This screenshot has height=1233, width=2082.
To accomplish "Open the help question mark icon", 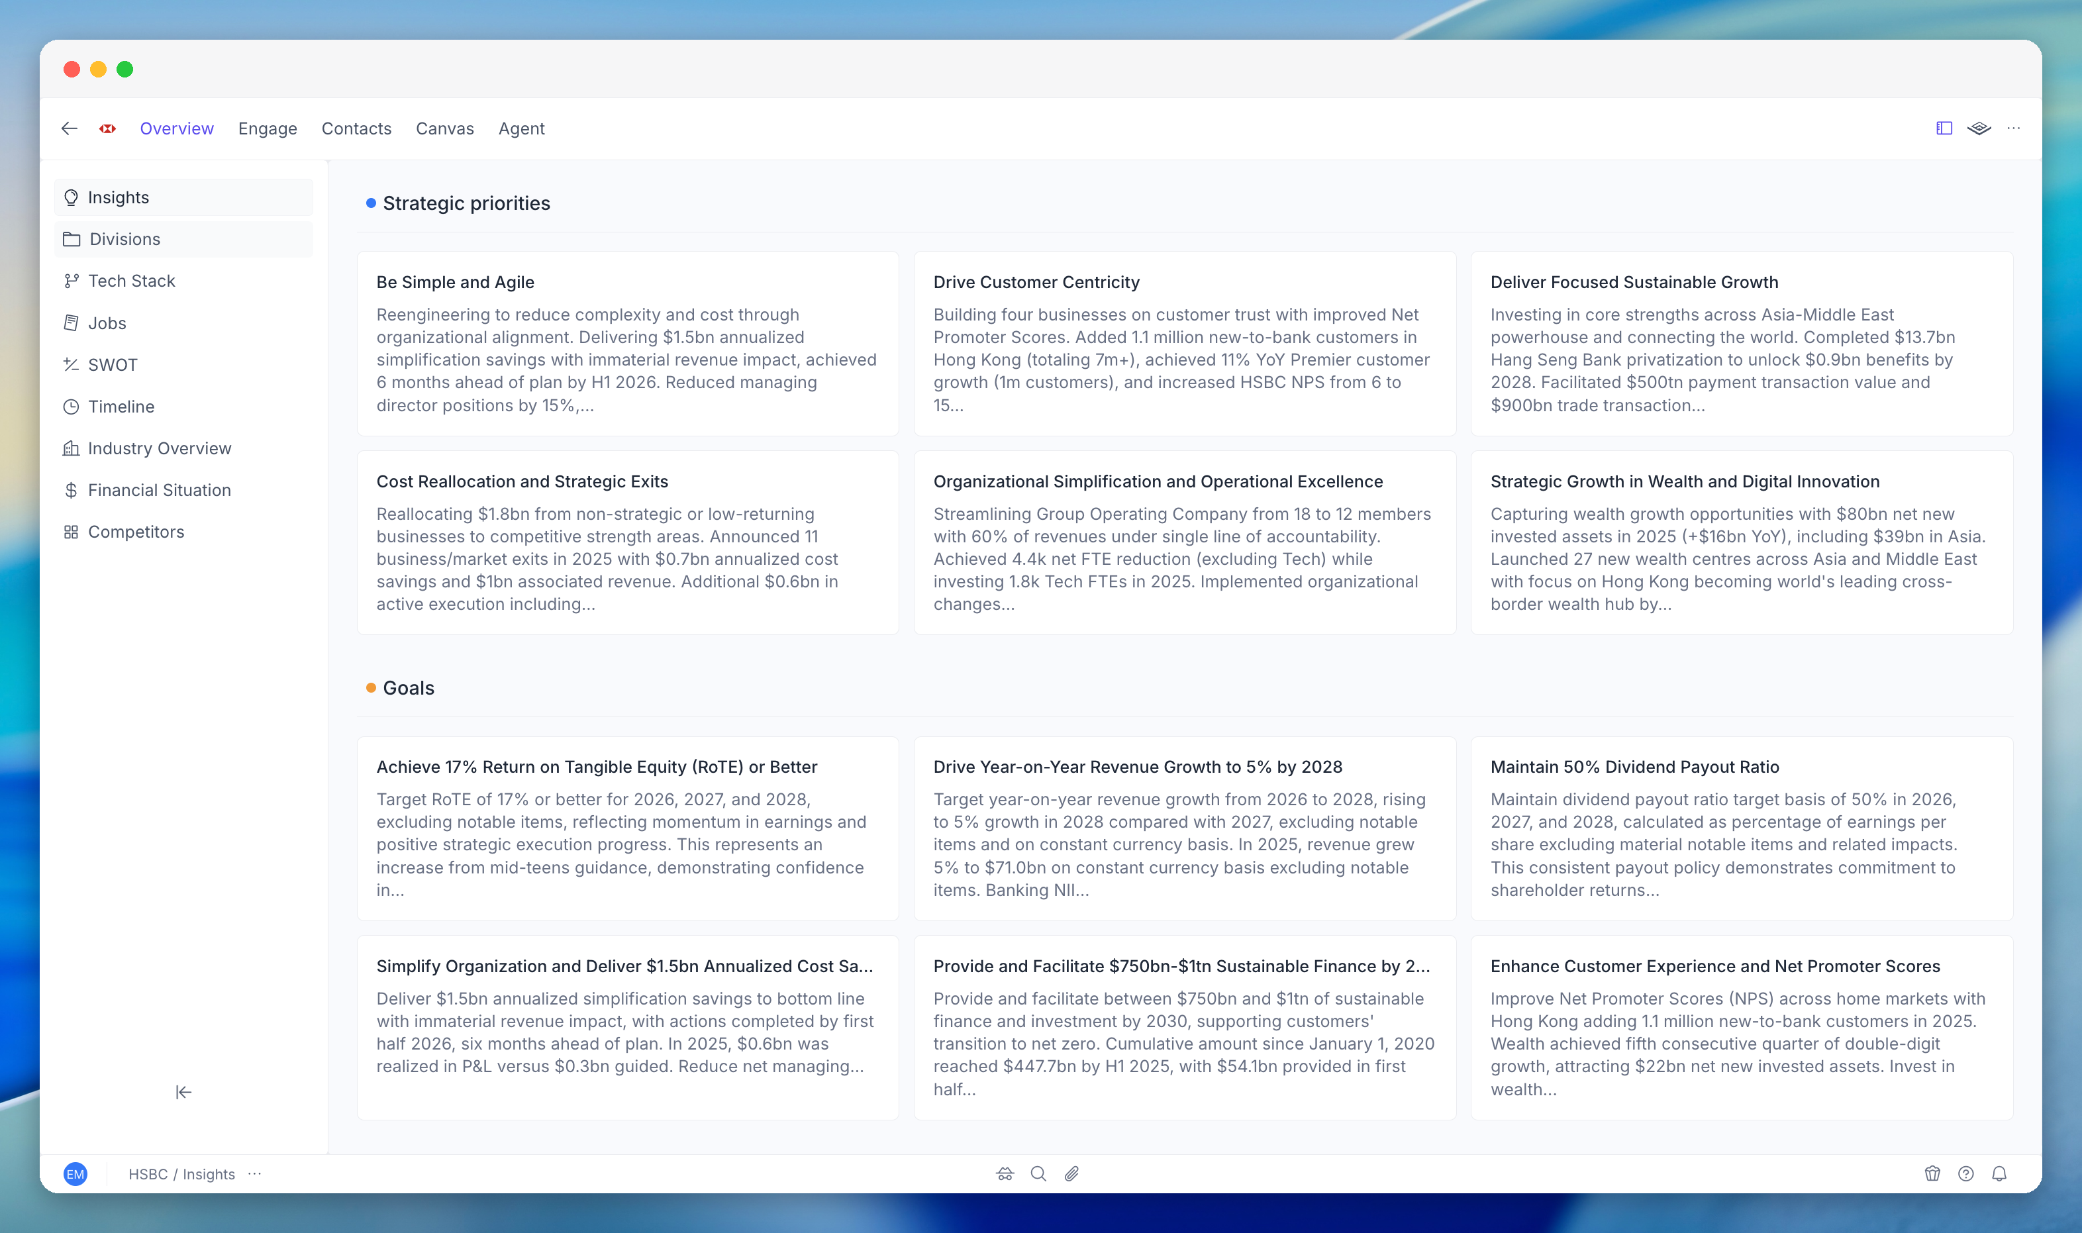I will [1965, 1173].
